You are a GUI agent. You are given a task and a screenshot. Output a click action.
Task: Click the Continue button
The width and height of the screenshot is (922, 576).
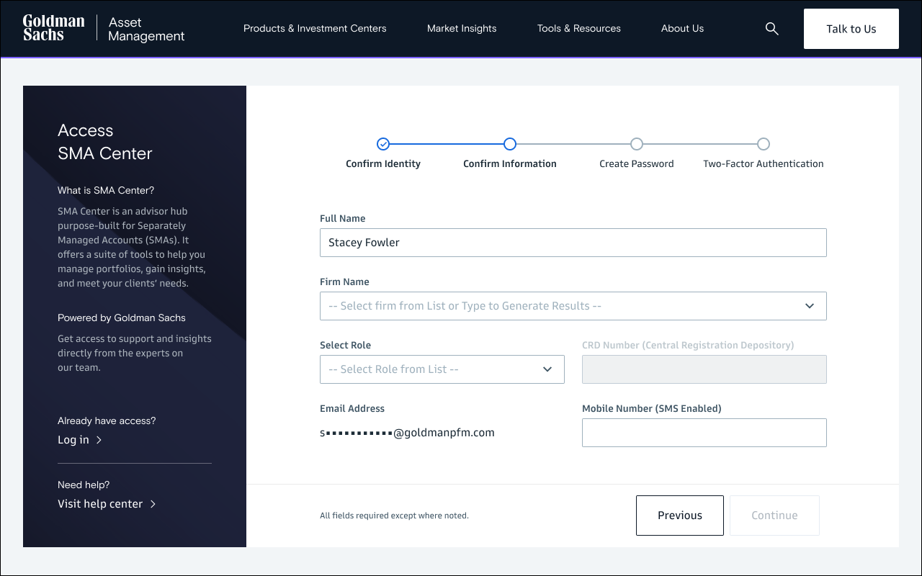(774, 516)
